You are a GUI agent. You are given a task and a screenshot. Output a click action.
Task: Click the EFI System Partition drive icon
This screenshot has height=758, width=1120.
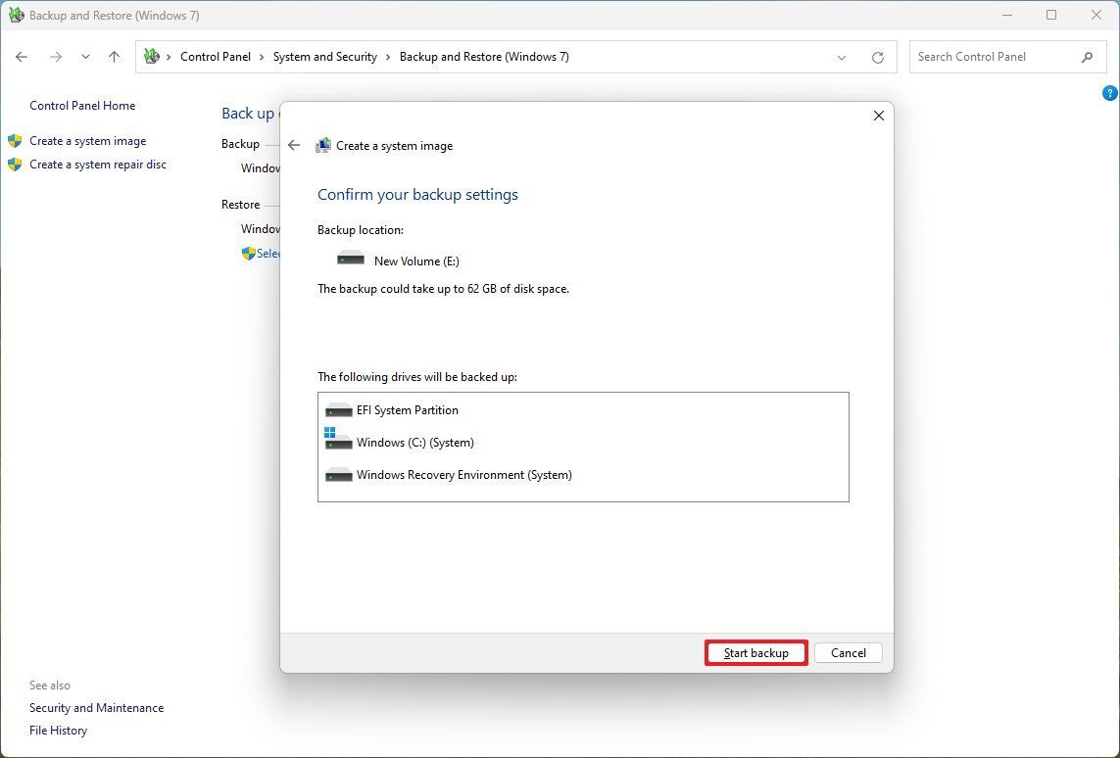coord(338,409)
